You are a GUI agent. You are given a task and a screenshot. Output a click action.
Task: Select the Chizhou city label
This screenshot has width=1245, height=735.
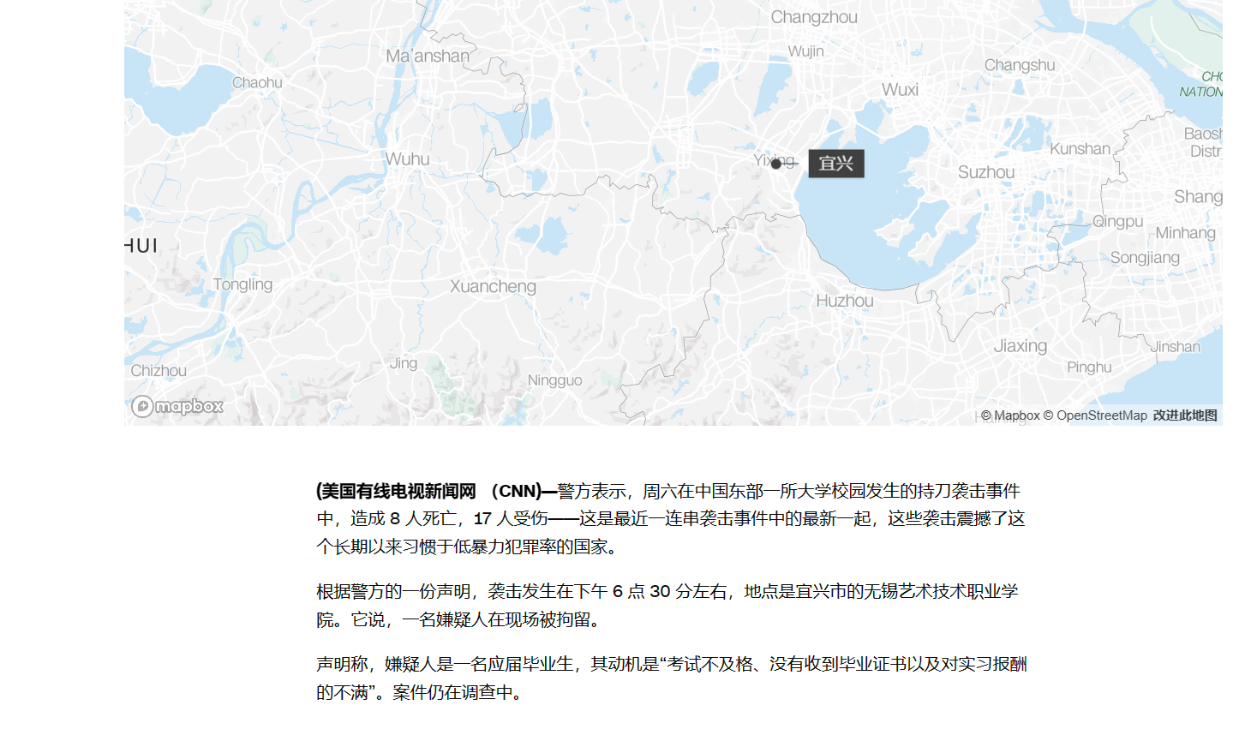pos(159,371)
